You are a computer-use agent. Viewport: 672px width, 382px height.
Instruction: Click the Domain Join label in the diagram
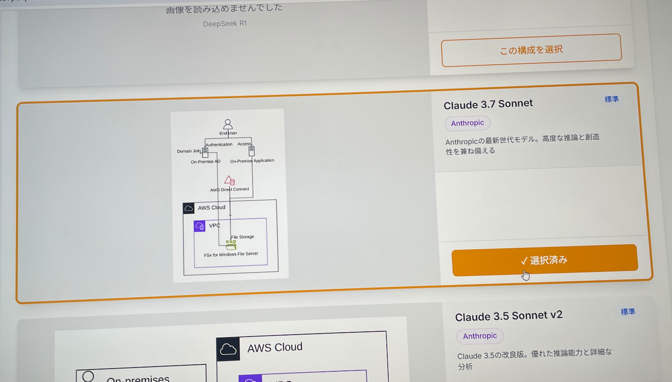click(x=189, y=151)
